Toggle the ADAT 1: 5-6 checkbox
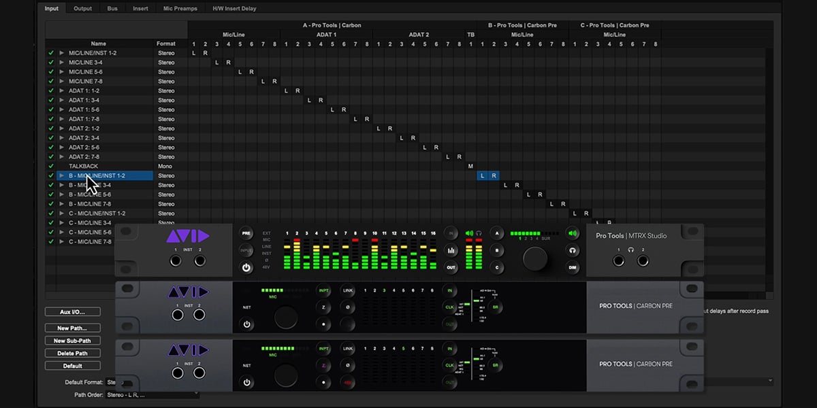The width and height of the screenshot is (817, 408). click(x=50, y=109)
